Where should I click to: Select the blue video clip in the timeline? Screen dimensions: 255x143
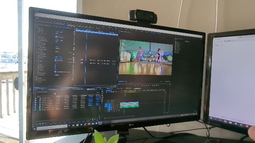129,103
